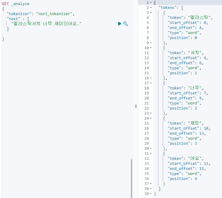Click the token value "엘라스틱" in output

coord(199,17)
